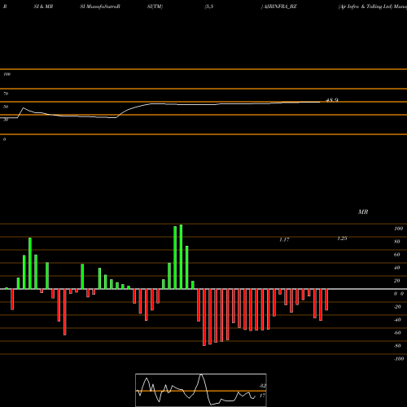Click the 'SI(TM)' header label
The image size is (407, 407).
tap(155, 7)
